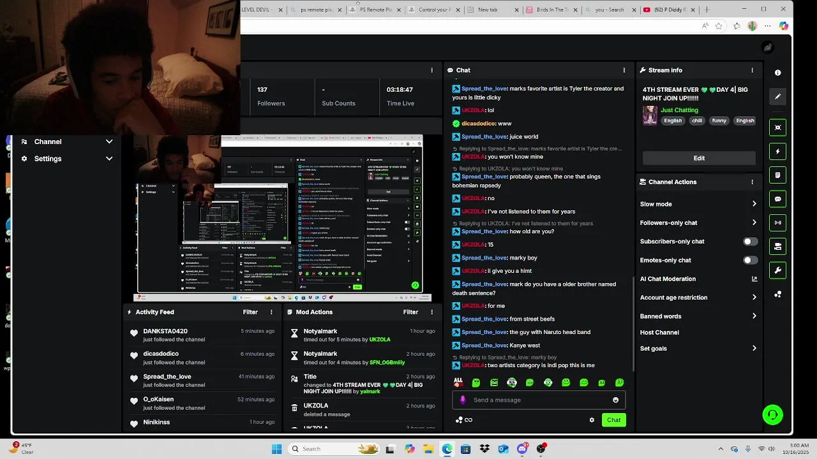Open chat settings gear icon
817x459 pixels.
click(592, 420)
